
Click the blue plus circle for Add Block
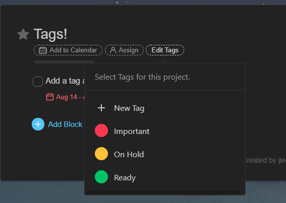38,124
